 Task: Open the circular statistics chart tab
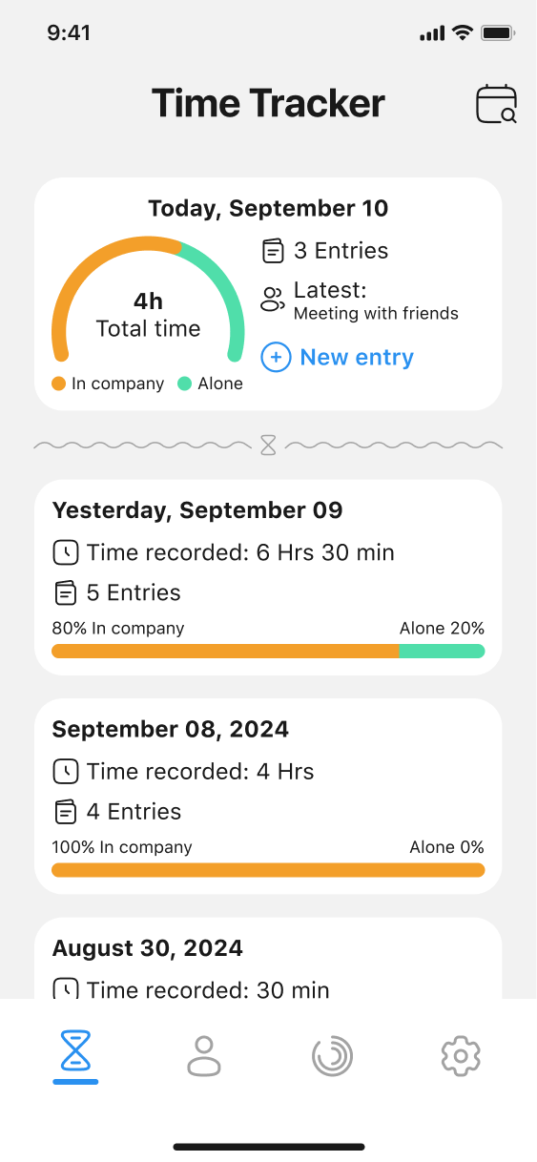pos(332,1056)
